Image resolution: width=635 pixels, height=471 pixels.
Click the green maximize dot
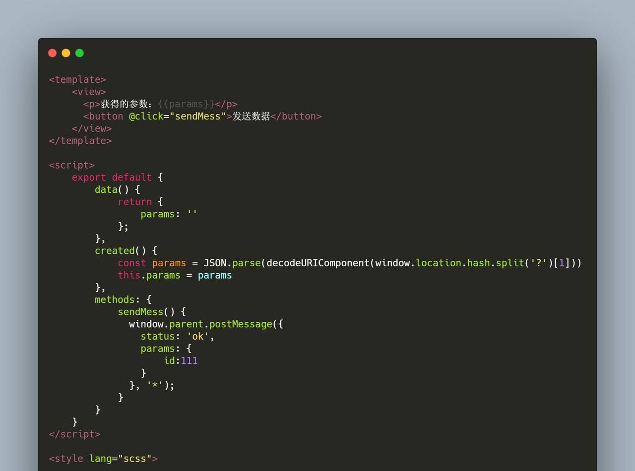pos(79,53)
